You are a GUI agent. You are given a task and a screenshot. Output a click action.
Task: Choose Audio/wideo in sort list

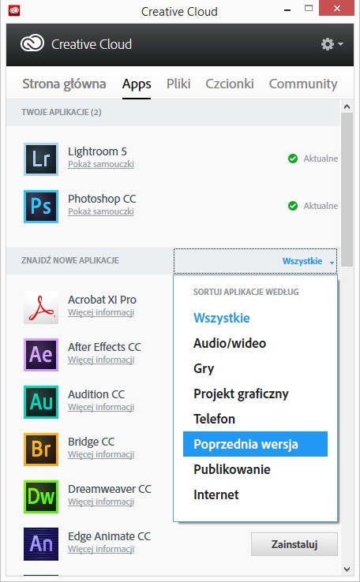click(230, 343)
